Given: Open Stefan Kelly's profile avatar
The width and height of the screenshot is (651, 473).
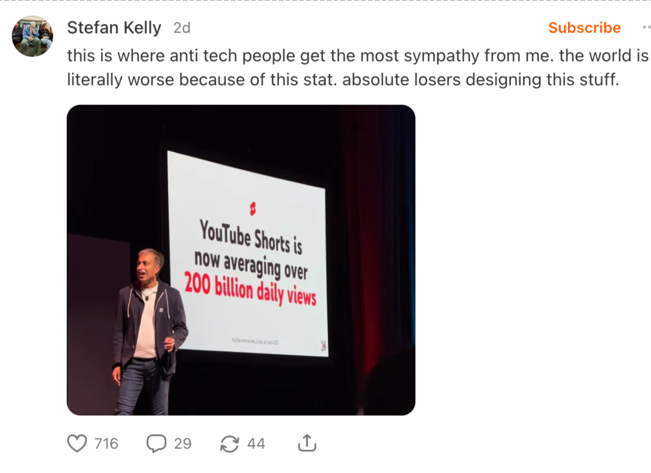Looking at the screenshot, I should coord(33,36).
